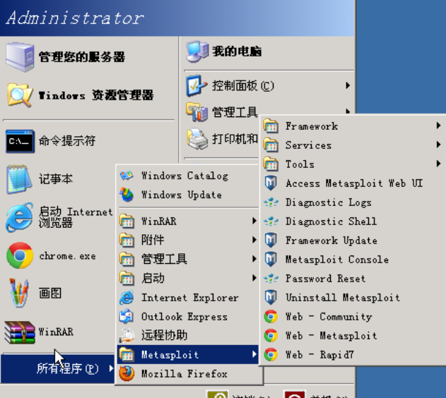Expand the Framework submenu arrow
Screen dimensions: 446x398
(x=438, y=126)
